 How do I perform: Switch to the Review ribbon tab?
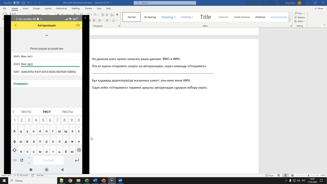click(x=88, y=8)
